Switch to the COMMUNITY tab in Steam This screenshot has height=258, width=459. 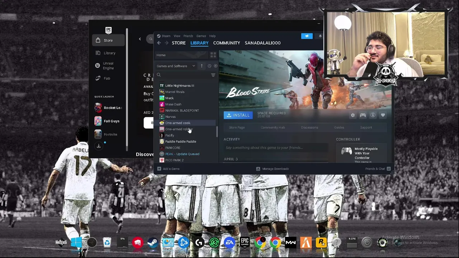tap(227, 43)
